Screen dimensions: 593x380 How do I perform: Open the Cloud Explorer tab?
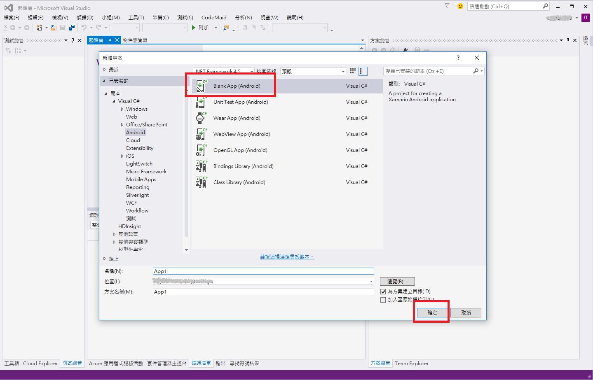coord(40,363)
